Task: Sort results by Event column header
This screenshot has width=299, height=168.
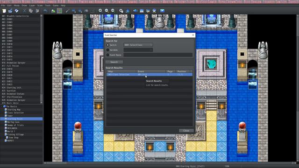Action: pos(151,71)
